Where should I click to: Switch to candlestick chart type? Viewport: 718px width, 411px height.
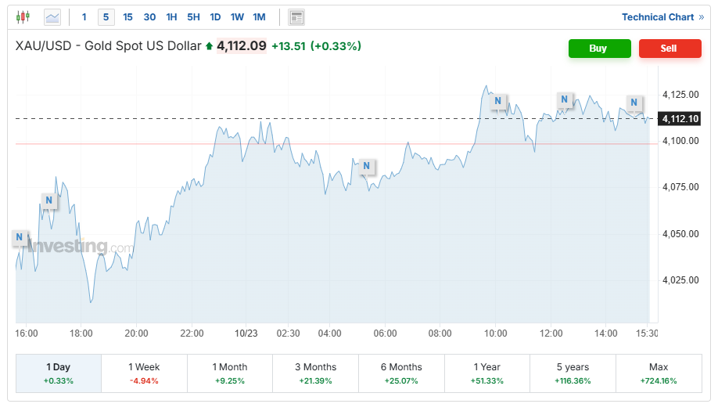(x=23, y=16)
